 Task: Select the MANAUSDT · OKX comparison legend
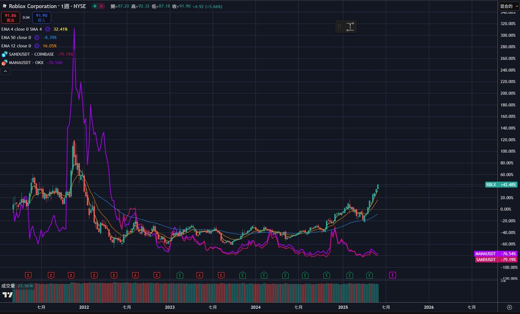coord(26,62)
